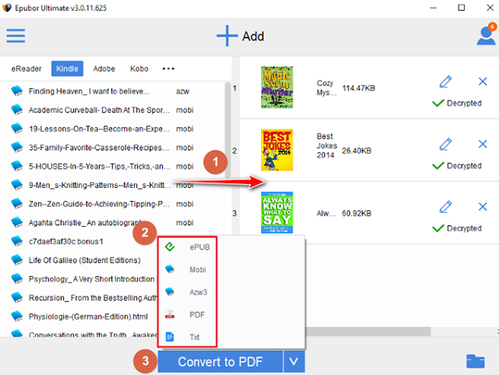
Task: Click the Kindle list vertical scrollbar
Action: pos(228,130)
